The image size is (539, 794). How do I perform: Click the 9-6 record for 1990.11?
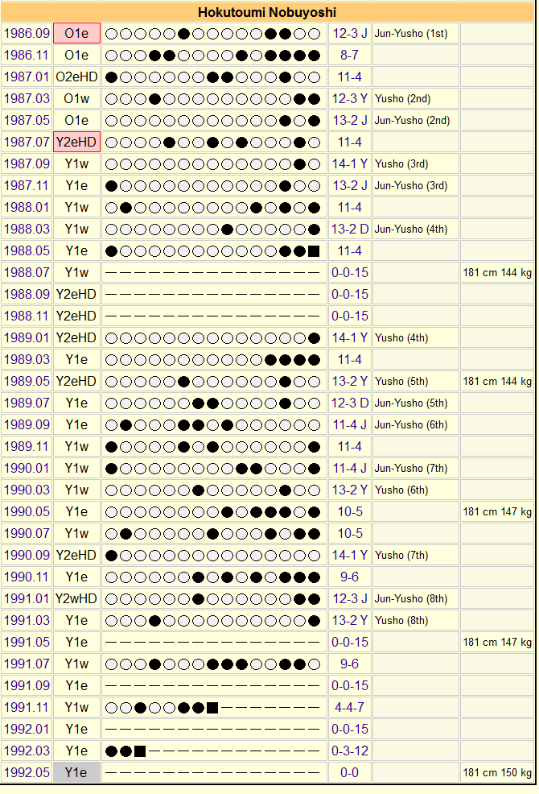click(x=350, y=577)
